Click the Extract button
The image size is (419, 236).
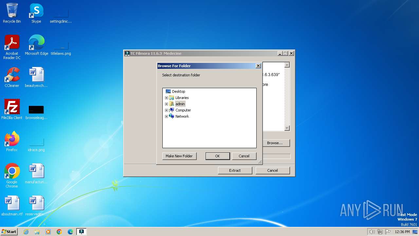click(x=235, y=170)
